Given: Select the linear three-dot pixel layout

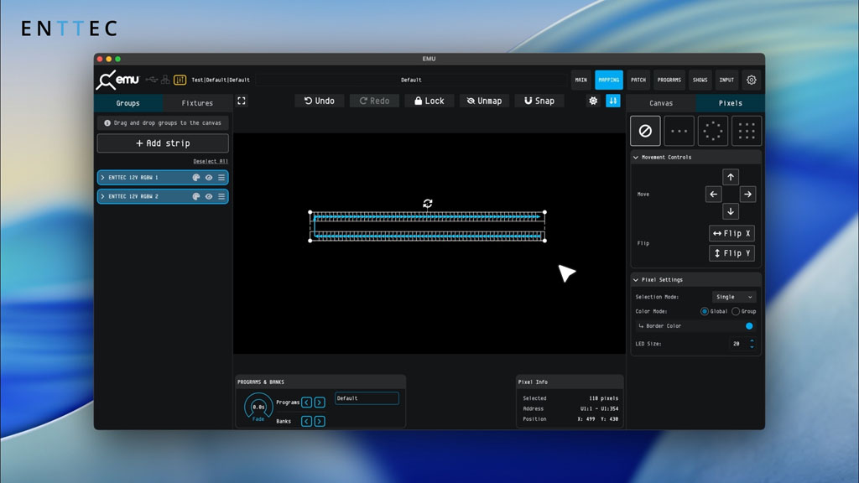Looking at the screenshot, I should coord(679,131).
